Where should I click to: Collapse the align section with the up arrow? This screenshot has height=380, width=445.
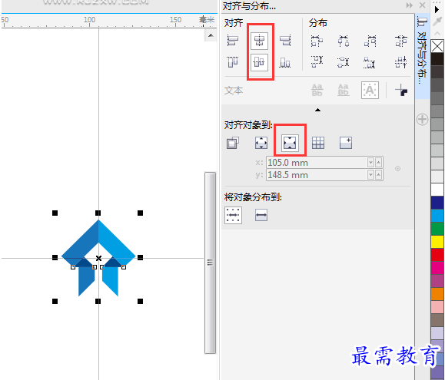[x=318, y=110]
